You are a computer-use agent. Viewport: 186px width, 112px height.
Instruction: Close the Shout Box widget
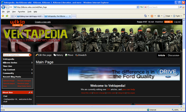point(32,92)
